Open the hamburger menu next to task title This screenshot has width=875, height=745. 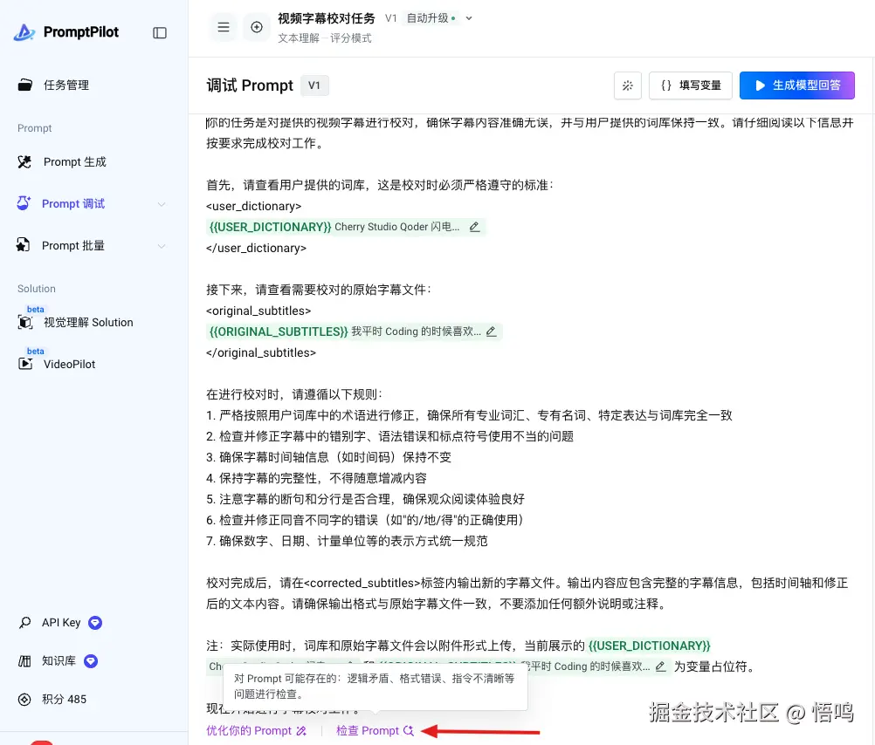[x=223, y=27]
